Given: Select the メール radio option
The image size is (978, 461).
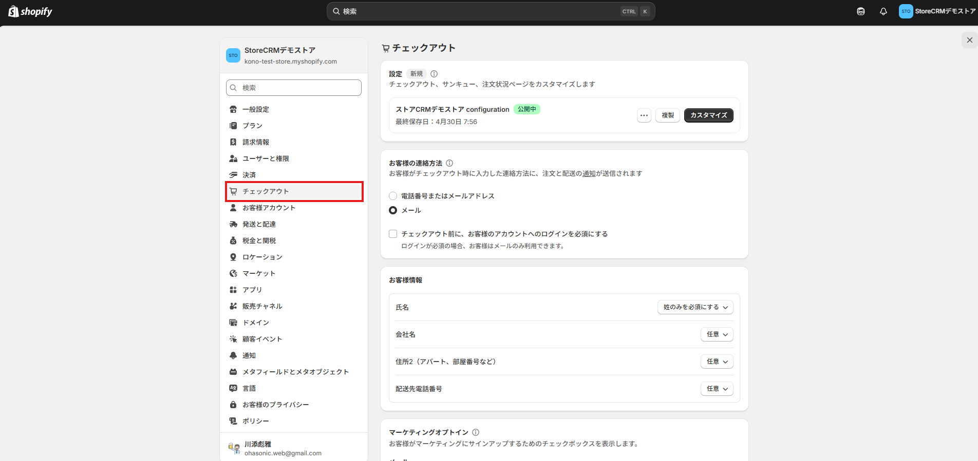Looking at the screenshot, I should tap(393, 210).
